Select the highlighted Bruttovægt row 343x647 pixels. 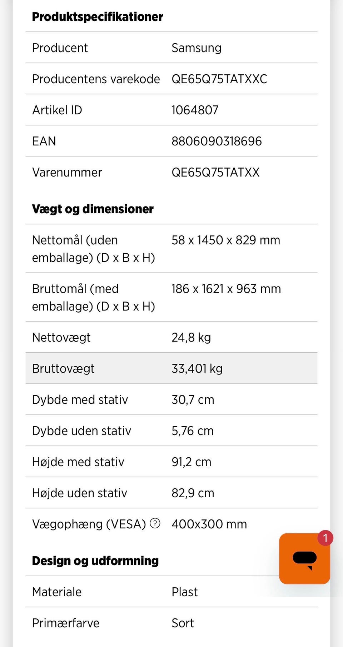coord(171,368)
